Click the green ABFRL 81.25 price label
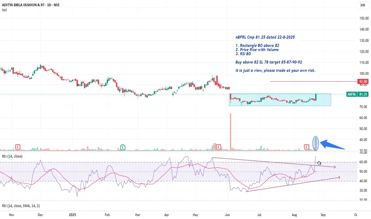371x219 pixels. [357, 94]
